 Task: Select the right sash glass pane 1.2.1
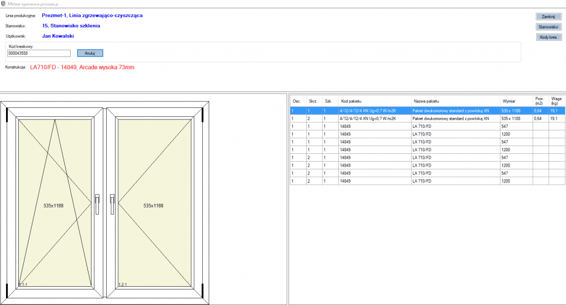coord(155,203)
